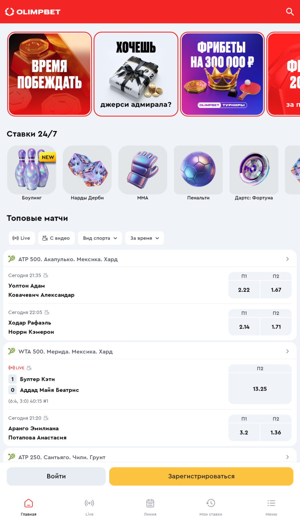The height and width of the screenshot is (524, 300).
Task: Open the За время dropdown
Action: (144, 238)
